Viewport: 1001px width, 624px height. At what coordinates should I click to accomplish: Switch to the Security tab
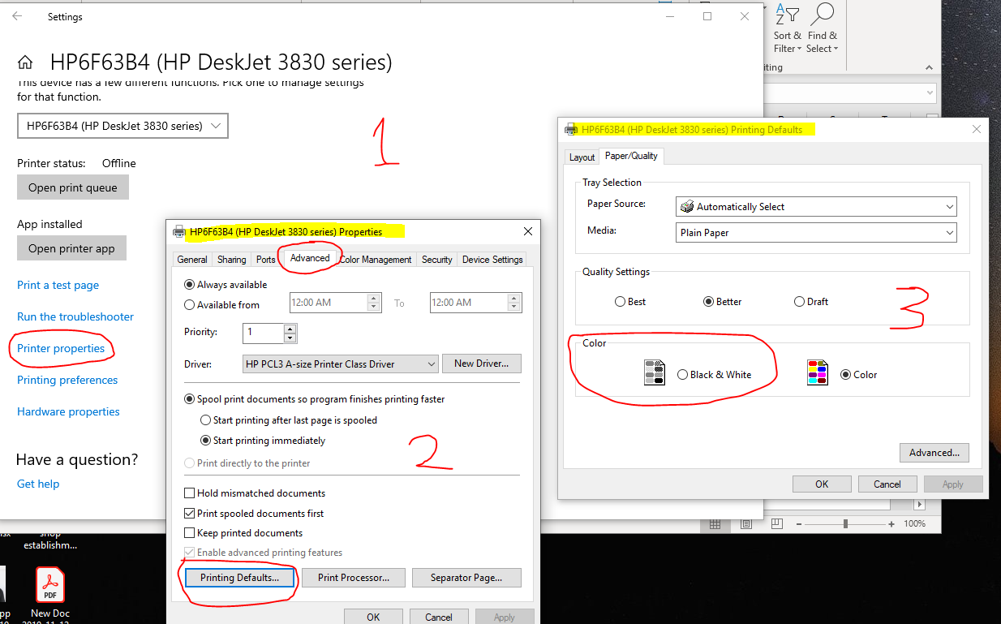click(436, 260)
